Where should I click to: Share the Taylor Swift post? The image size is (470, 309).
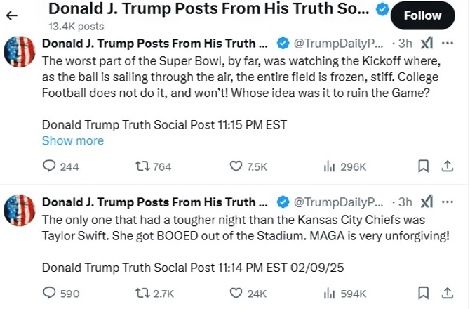click(447, 293)
